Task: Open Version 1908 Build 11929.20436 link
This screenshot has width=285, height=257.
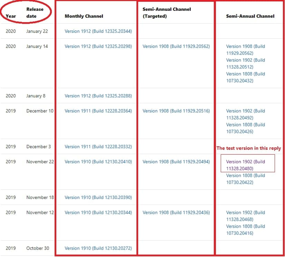Action: [x=176, y=213]
